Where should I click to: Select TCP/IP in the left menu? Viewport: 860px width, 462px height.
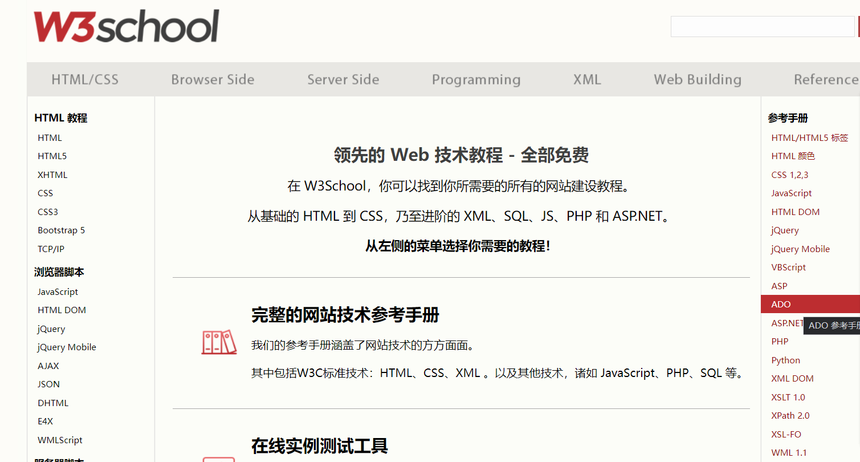[51, 249]
